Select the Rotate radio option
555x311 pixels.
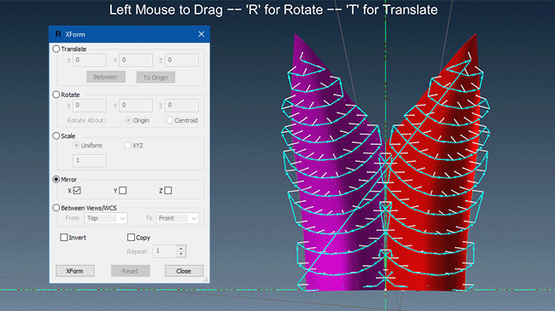(55, 95)
